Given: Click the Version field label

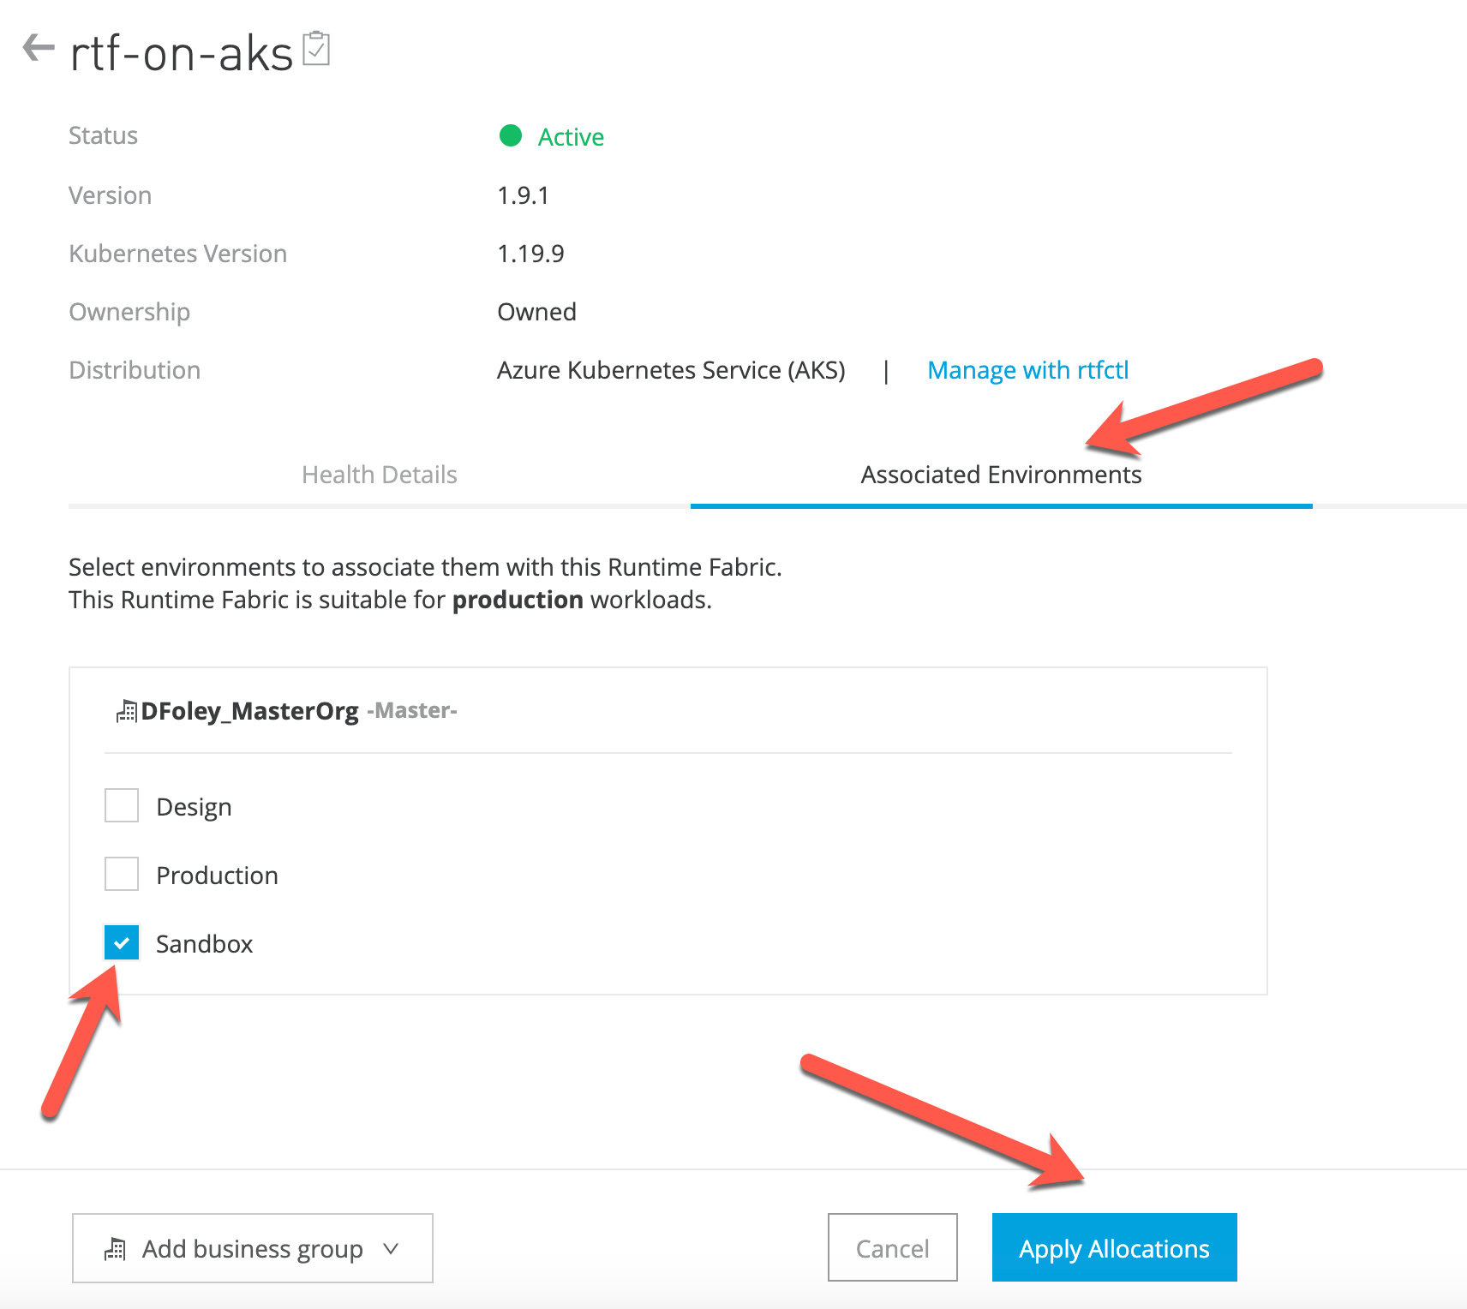Looking at the screenshot, I should [x=110, y=195].
